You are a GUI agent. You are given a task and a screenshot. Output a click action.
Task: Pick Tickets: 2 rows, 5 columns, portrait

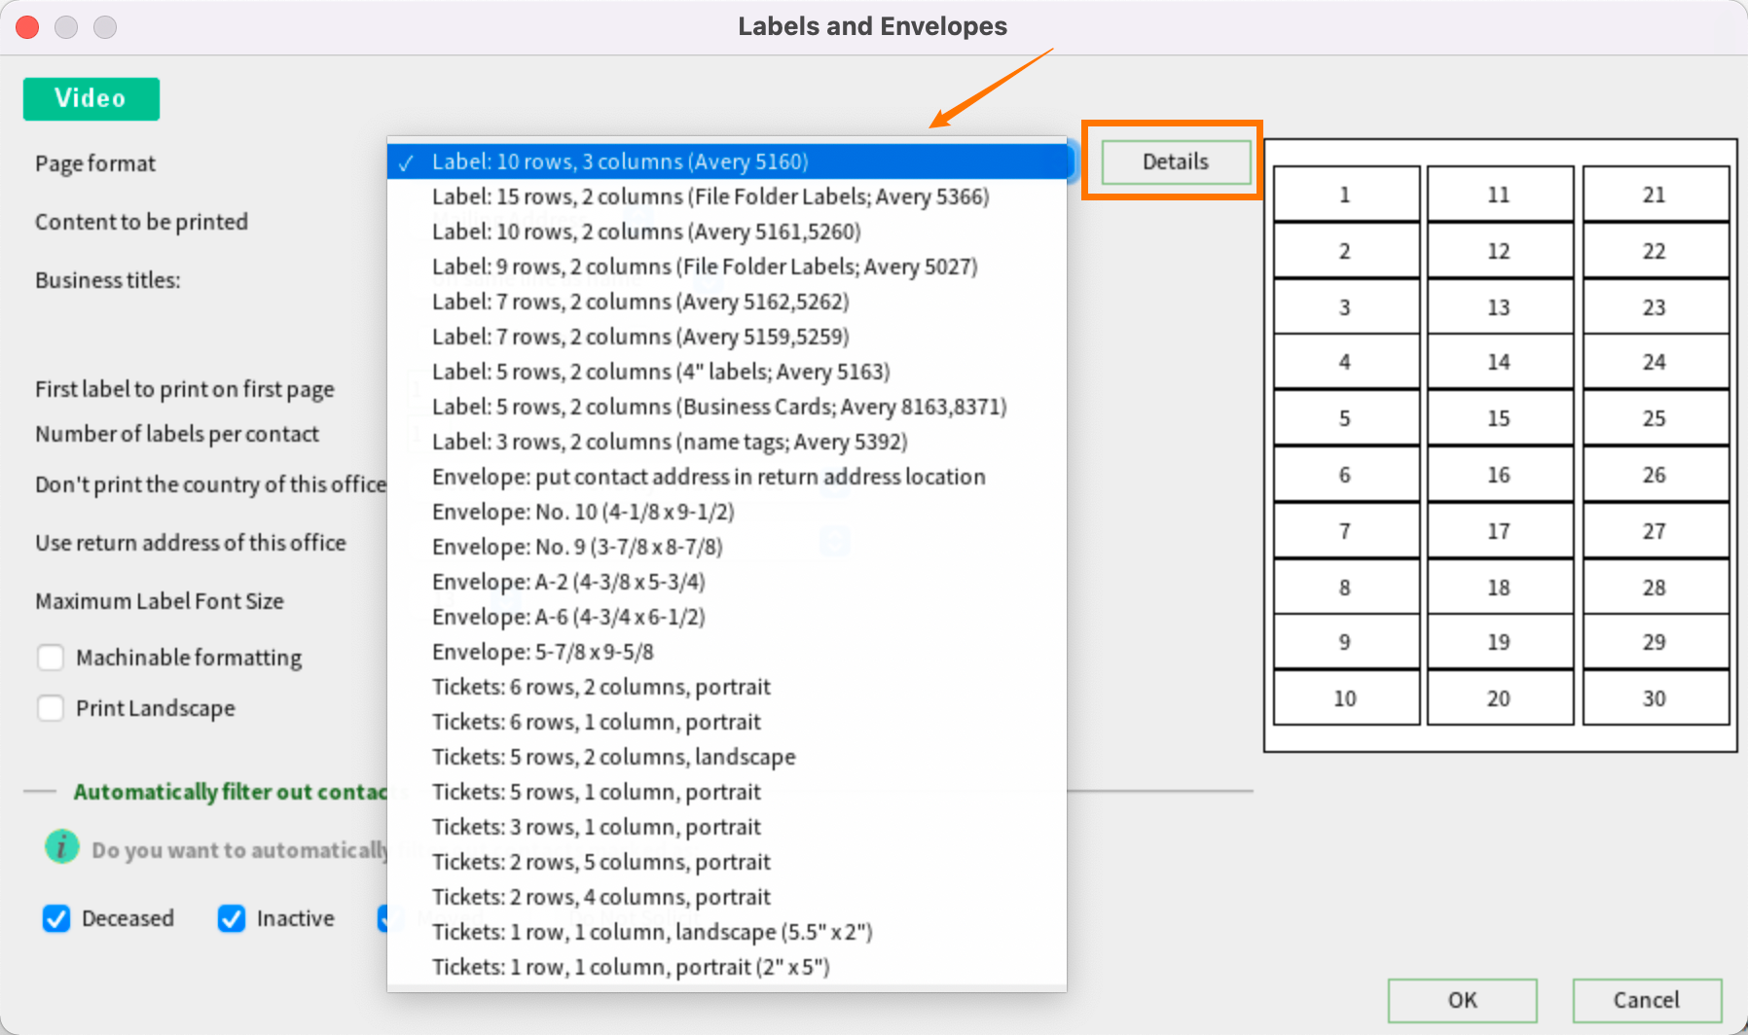click(601, 862)
